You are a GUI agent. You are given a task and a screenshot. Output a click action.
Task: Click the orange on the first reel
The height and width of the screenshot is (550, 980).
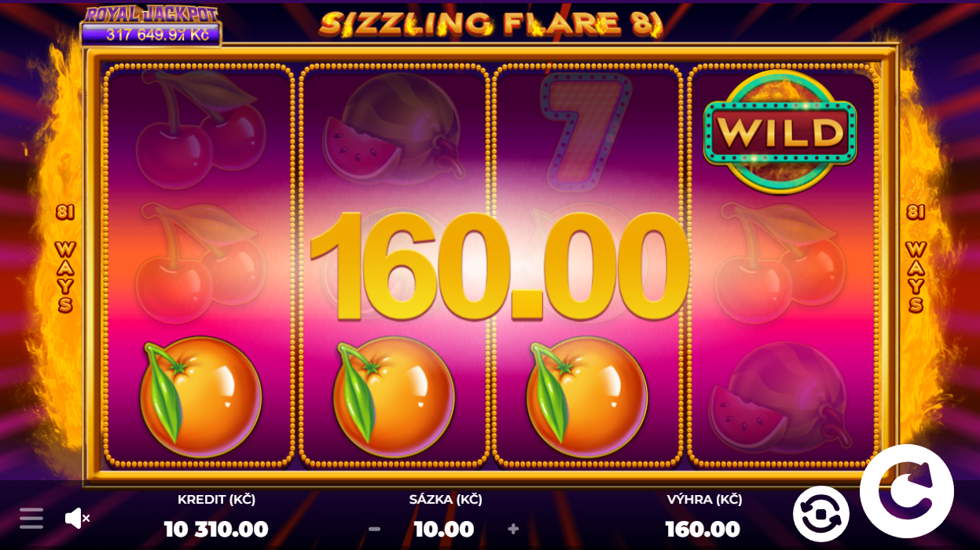200,397
